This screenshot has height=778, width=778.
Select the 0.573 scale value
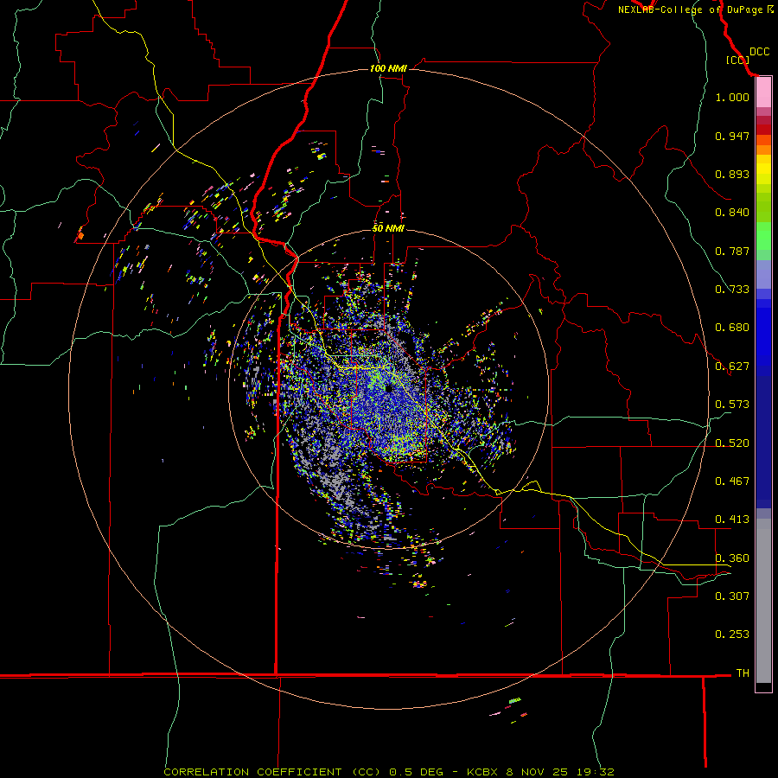[732, 405]
